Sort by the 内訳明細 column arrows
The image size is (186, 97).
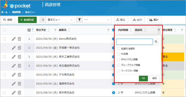point(131,30)
